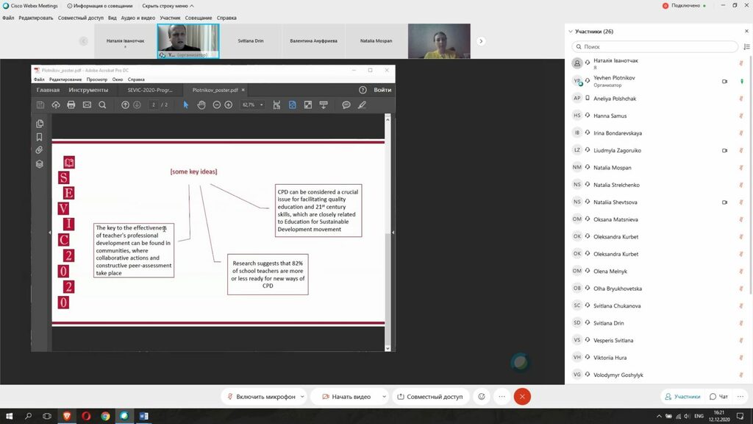Image resolution: width=753 pixels, height=424 pixels.
Task: Open the emoji reactions button
Action: (482, 397)
